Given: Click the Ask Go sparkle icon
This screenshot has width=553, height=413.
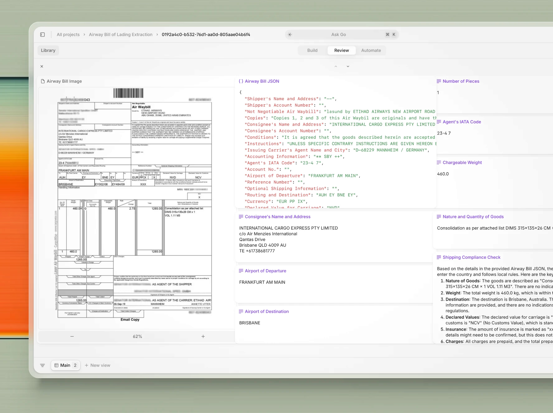Looking at the screenshot, I should (x=290, y=35).
